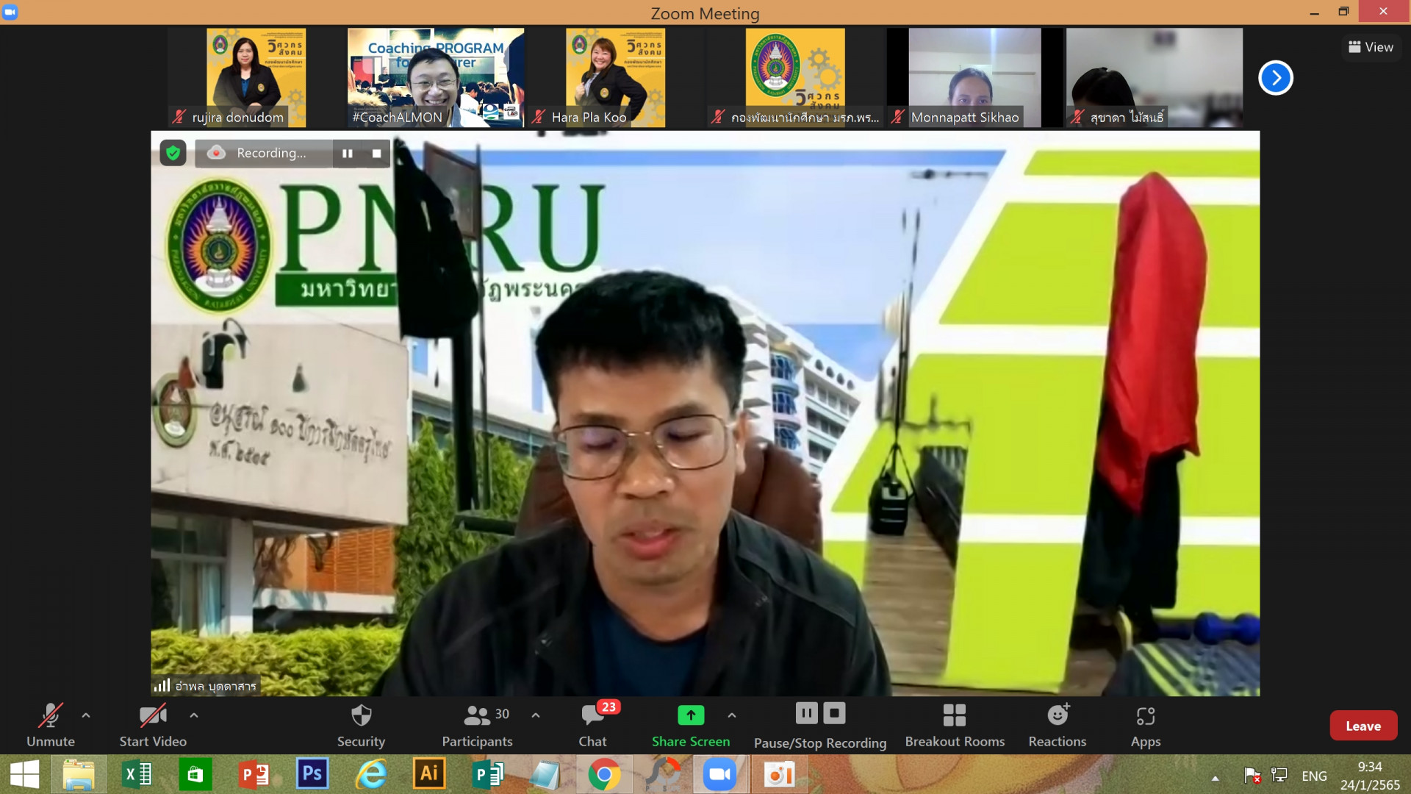The image size is (1411, 794).
Task: Select #CoachALMON's video thumbnail
Action: pyautogui.click(x=436, y=78)
